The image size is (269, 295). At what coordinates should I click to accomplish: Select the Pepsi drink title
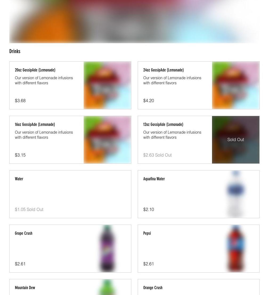(x=147, y=233)
